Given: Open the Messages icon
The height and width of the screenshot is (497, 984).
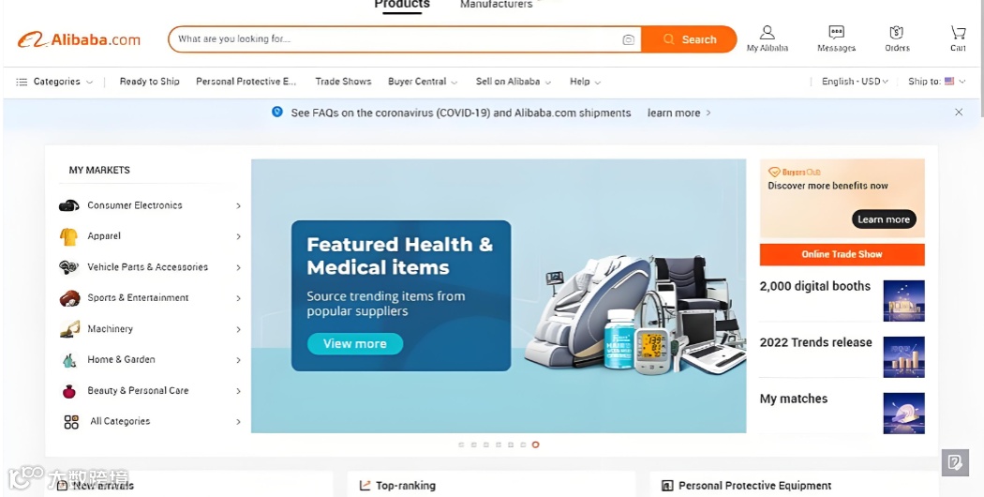Looking at the screenshot, I should (836, 33).
